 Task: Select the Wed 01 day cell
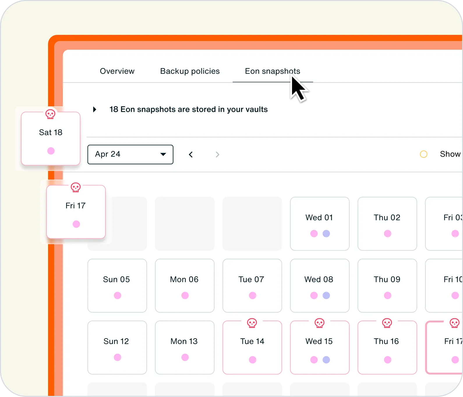tap(320, 224)
